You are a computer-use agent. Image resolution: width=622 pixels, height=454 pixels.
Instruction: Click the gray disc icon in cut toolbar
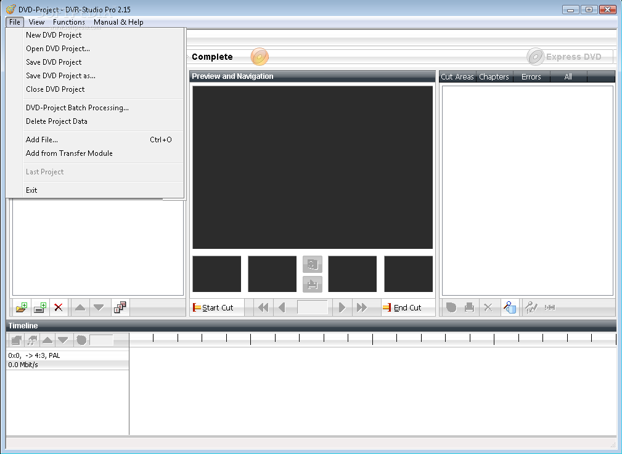point(451,307)
